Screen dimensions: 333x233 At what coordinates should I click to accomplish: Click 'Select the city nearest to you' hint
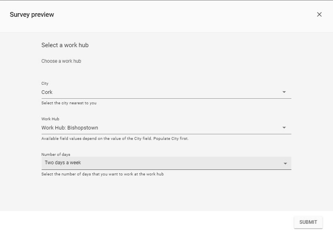tap(69, 103)
